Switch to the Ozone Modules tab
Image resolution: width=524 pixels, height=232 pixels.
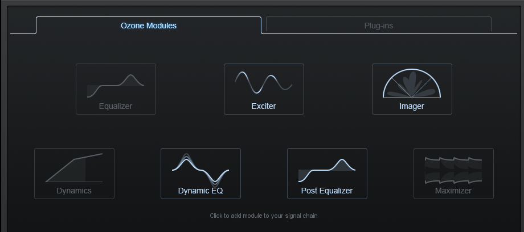[149, 26]
